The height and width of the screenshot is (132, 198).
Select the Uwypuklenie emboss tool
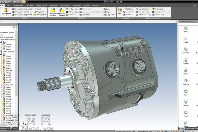(x=109, y=15)
